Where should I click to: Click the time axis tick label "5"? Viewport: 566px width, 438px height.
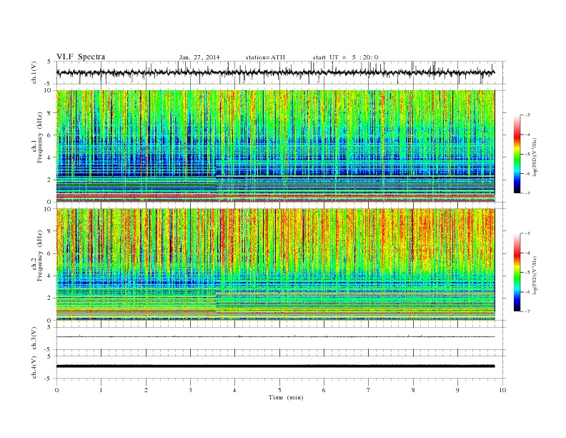(279, 390)
